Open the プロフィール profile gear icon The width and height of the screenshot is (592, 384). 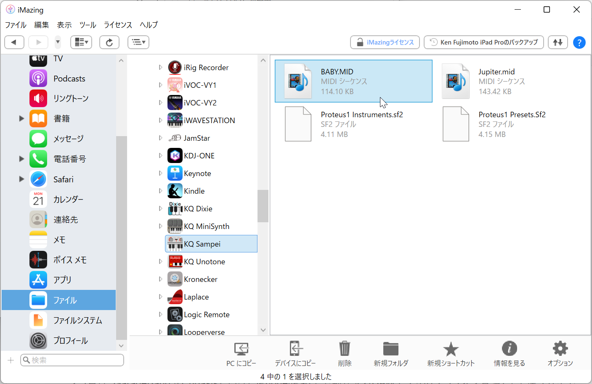(x=38, y=340)
